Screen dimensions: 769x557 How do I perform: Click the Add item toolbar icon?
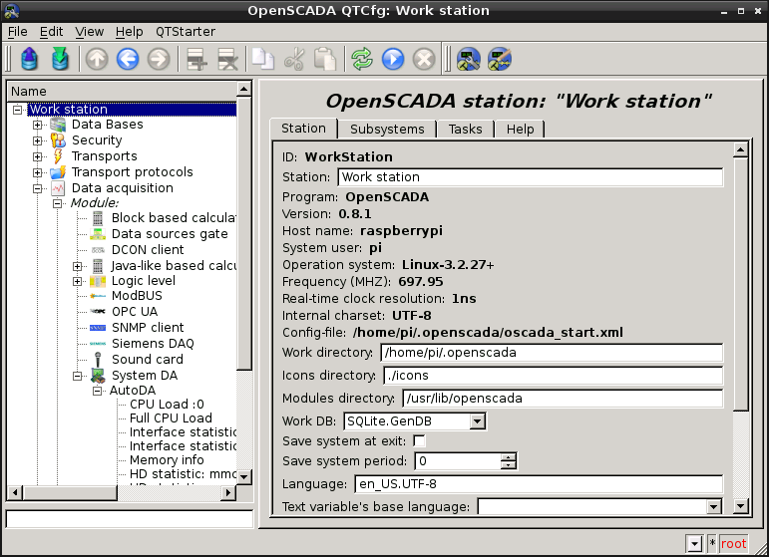pyautogui.click(x=196, y=59)
